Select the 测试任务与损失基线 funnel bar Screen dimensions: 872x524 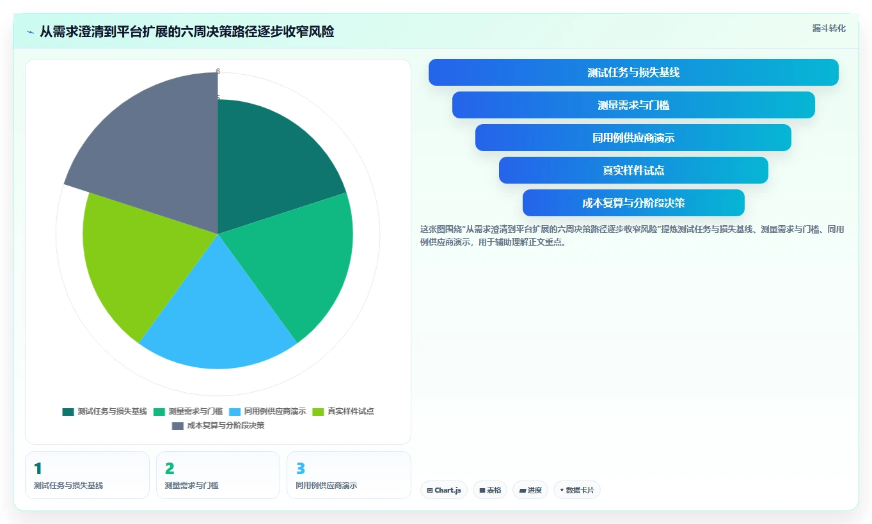pos(633,72)
